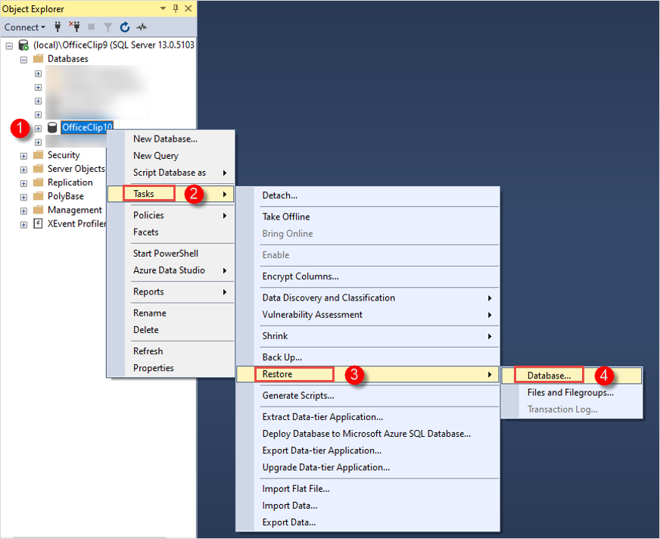The image size is (660, 539).
Task: Click the Server Objects folder icon
Action: (x=39, y=169)
